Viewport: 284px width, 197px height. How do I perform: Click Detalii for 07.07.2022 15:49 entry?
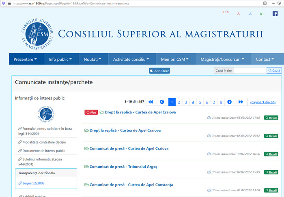[x=271, y=172]
